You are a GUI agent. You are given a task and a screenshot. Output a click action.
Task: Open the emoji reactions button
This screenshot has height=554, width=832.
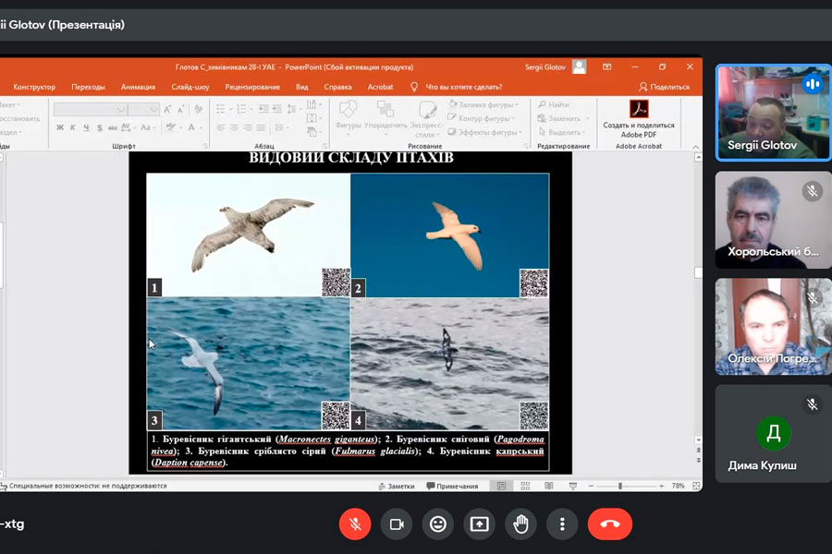(x=438, y=524)
